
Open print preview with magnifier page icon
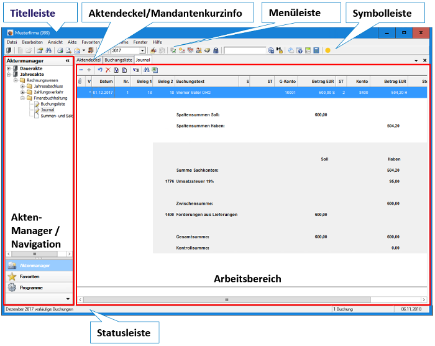pyautogui.click(x=68, y=50)
